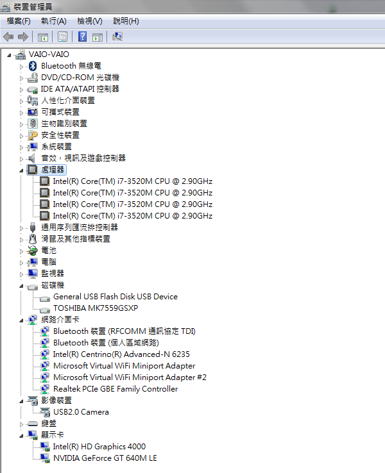Open the Properties toolbar icon
The width and height of the screenshot is (385, 473).
[x=62, y=37]
